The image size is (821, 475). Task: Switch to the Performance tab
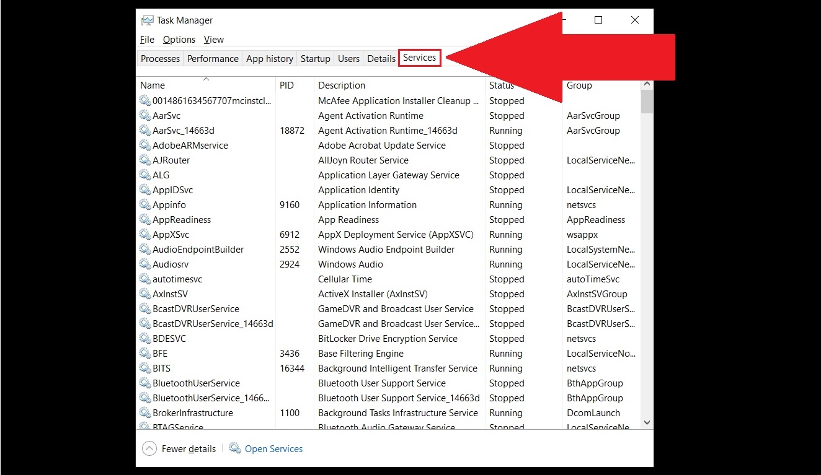213,58
